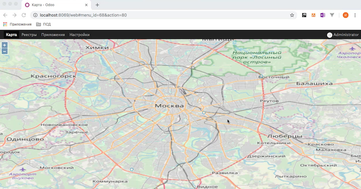Click the map marker near Восточный

click(x=261, y=76)
